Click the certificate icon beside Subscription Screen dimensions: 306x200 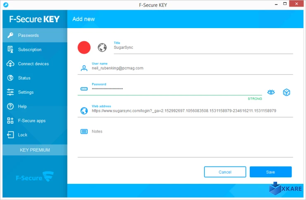tap(10, 50)
